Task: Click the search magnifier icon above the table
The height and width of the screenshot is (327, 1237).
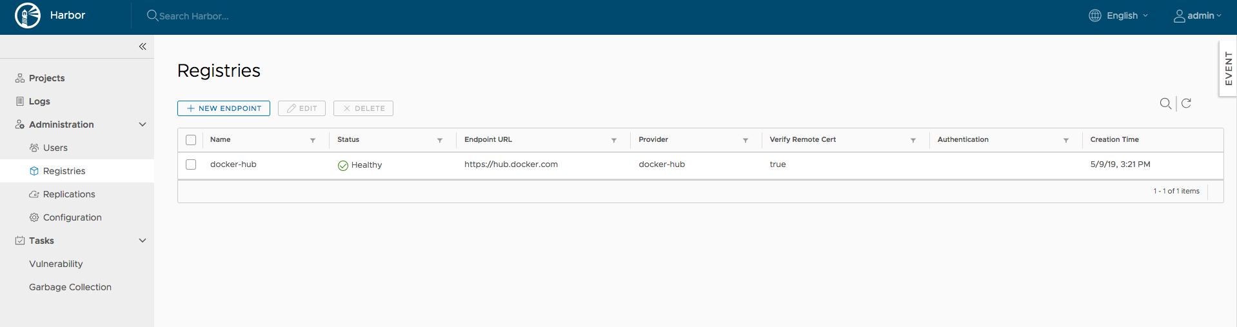Action: coord(1165,103)
